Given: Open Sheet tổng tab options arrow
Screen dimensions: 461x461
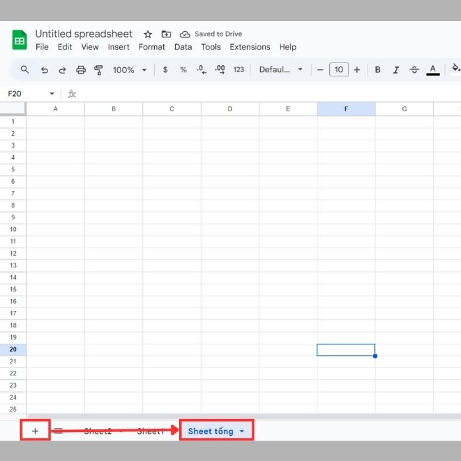Looking at the screenshot, I should click(242, 431).
